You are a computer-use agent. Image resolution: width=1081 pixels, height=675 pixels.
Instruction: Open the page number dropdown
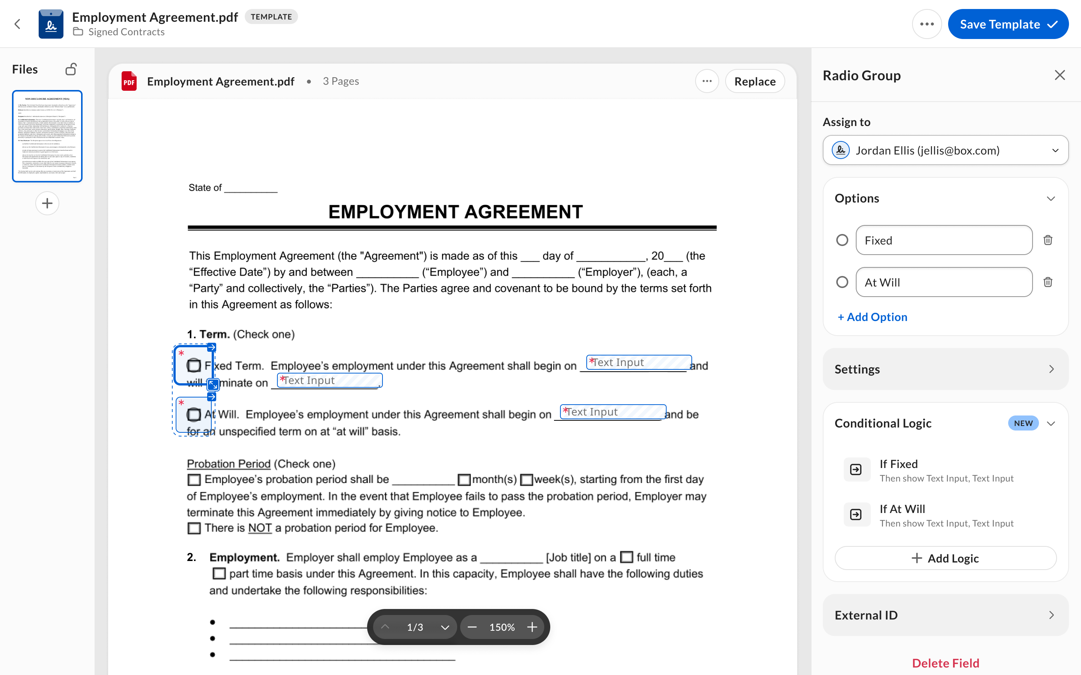coord(444,627)
